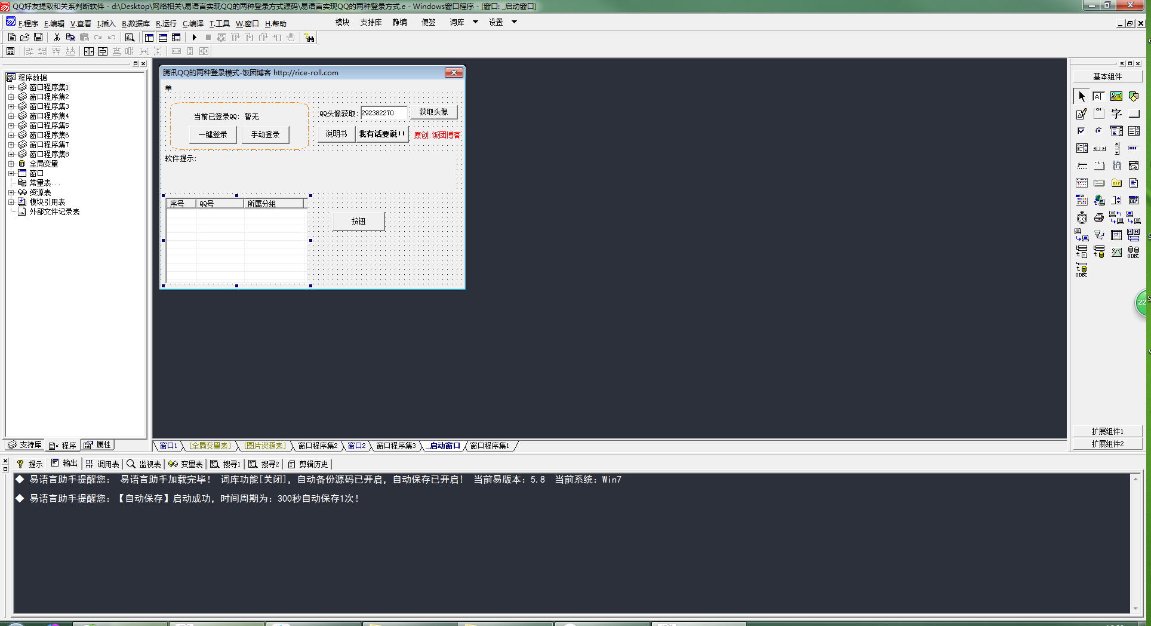This screenshot has height=626, width=1151.
Task: Select the radio button component in palette
Action: [1099, 131]
